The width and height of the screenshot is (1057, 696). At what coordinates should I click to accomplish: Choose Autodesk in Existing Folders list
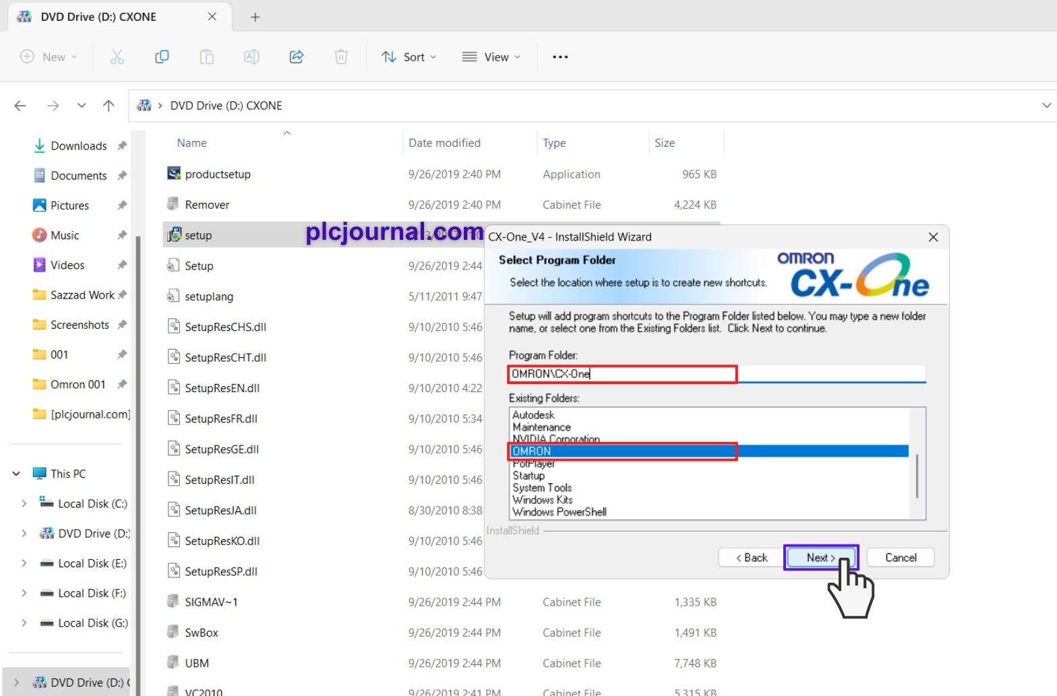(533, 415)
